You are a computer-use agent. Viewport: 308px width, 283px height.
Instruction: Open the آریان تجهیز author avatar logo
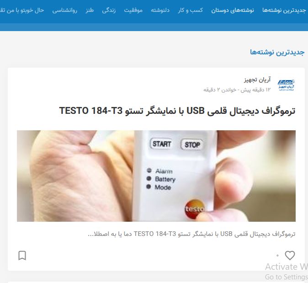tap(286, 85)
